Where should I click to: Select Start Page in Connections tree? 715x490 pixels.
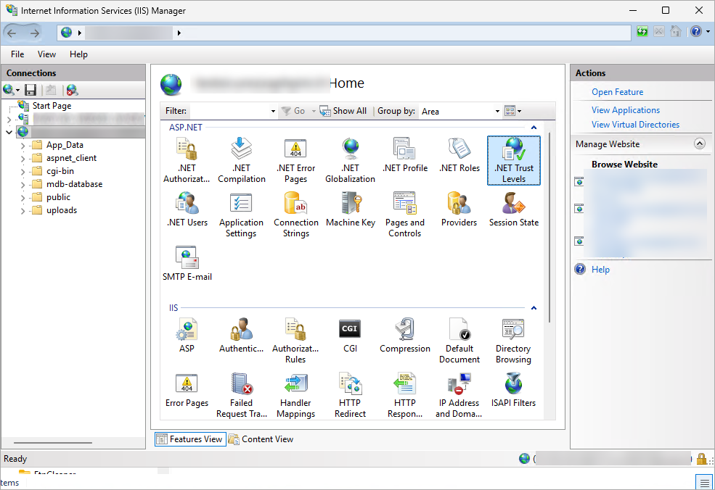(52, 106)
